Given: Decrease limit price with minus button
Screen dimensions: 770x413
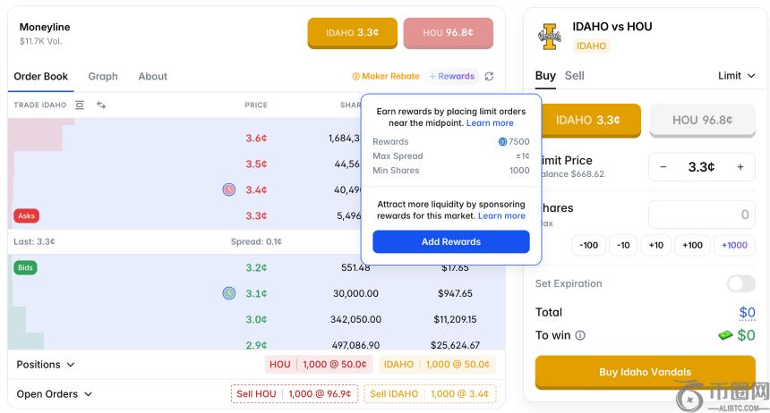Looking at the screenshot, I should (663, 167).
